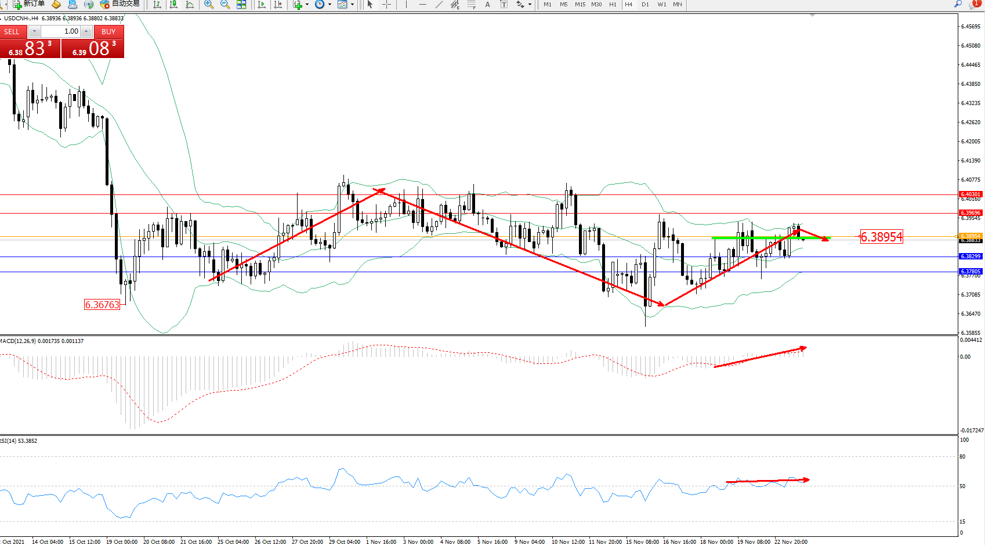
Task: Switch chart to candlestick mode
Action: tap(173, 5)
